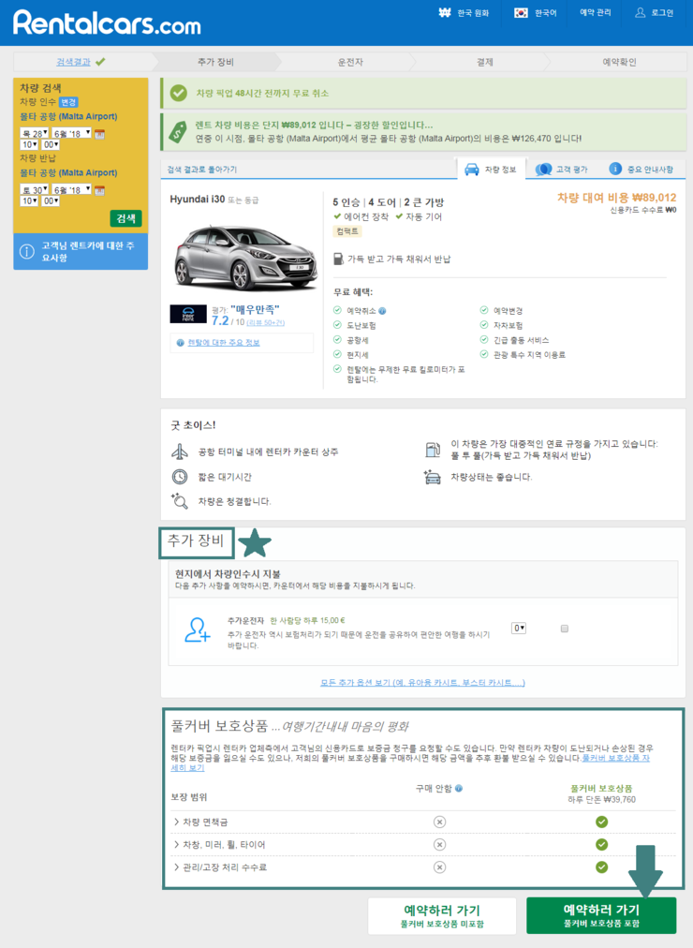Click the 컴팩트 category badge
This screenshot has width=693, height=948.
click(346, 231)
